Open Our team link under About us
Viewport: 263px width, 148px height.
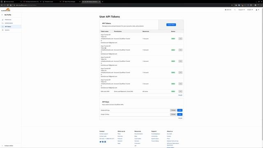(169, 134)
